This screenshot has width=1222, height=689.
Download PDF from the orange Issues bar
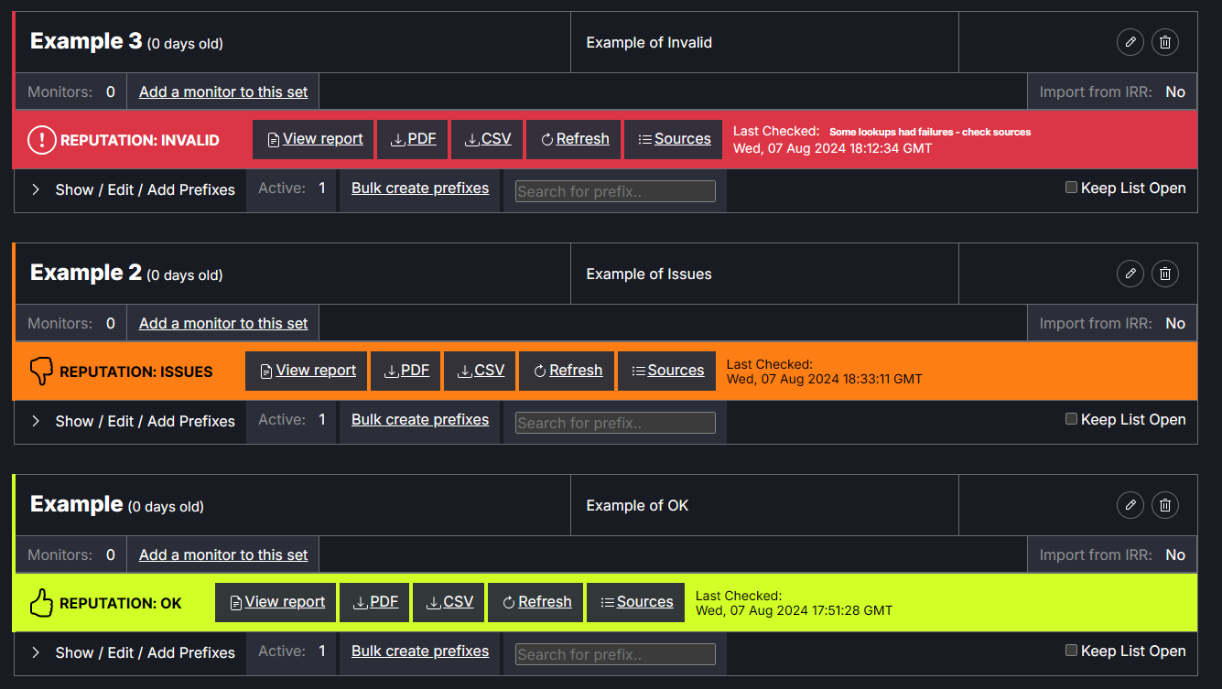pyautogui.click(x=406, y=371)
